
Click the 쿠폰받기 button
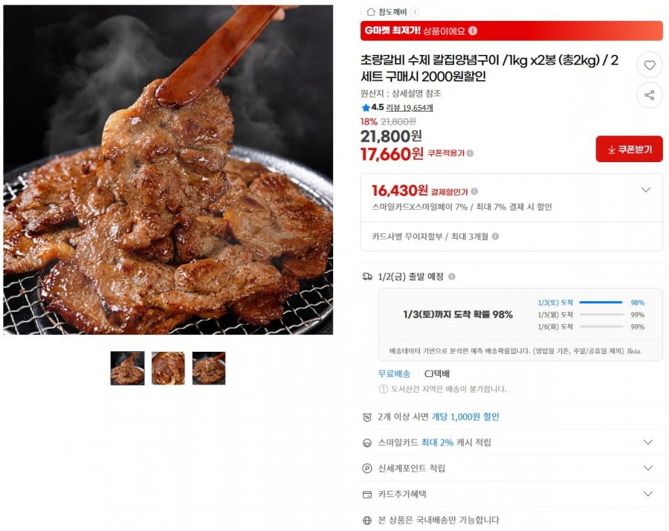tap(629, 149)
